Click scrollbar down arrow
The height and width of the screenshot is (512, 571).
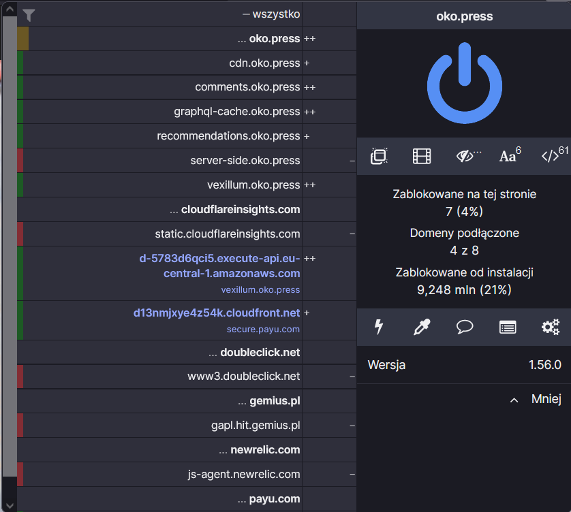(x=10, y=506)
